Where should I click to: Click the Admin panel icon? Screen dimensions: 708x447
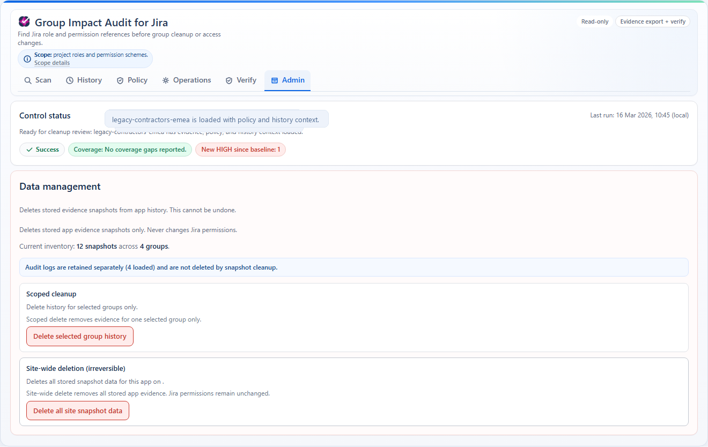275,80
